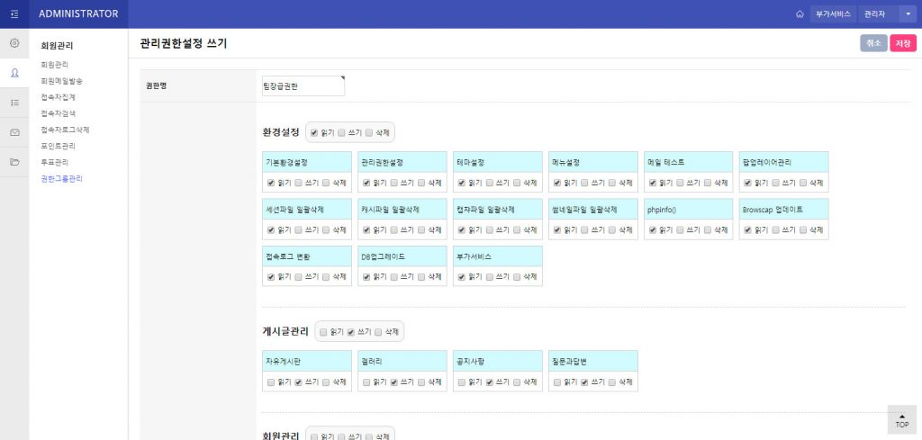Uncheck 쓰기 for the 게시글관리 group header

[x=350, y=332]
